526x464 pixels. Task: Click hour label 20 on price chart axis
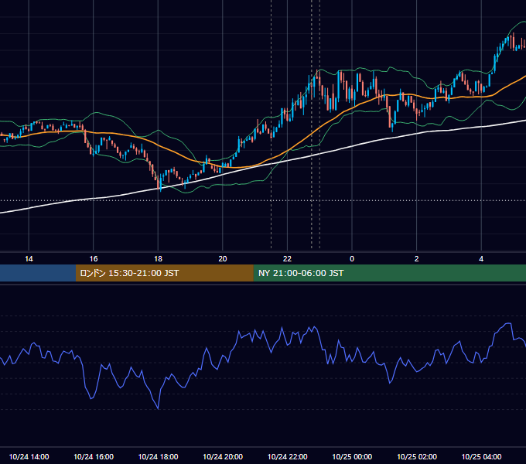point(223,259)
